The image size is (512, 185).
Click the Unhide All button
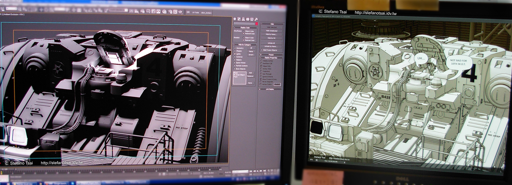click(x=271, y=43)
